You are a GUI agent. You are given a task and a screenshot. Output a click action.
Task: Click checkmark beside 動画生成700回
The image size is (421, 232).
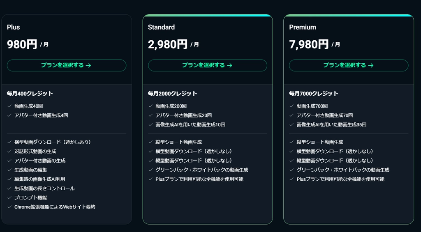(x=291, y=106)
